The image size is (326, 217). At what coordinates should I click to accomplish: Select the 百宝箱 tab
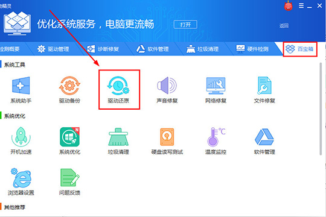(300, 49)
